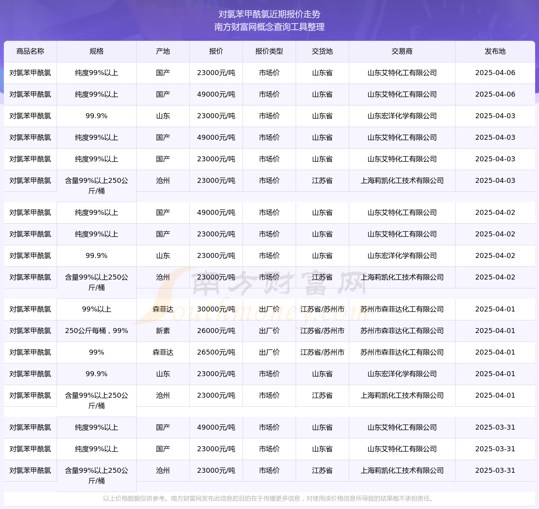Click 江苏省 delivery place dated 2025-03-31
539x509 pixels.
coord(322,470)
